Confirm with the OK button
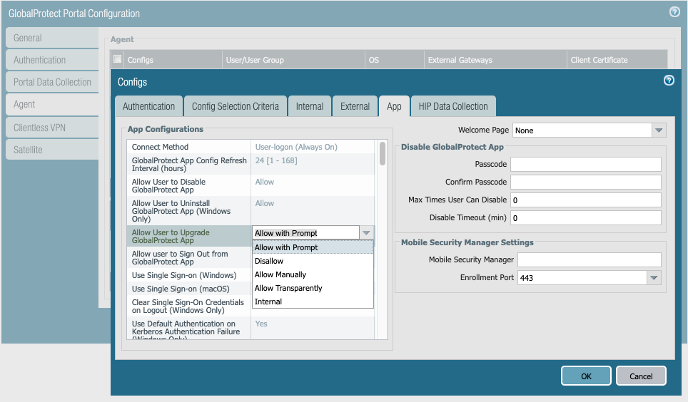 (586, 376)
